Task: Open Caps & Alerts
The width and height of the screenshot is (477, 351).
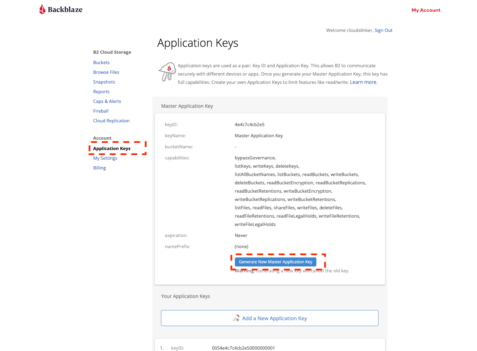Action: 107,101
